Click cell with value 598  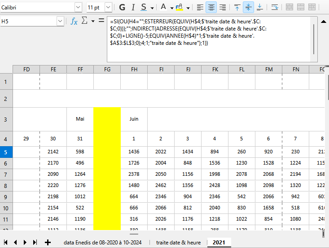(x=80, y=152)
